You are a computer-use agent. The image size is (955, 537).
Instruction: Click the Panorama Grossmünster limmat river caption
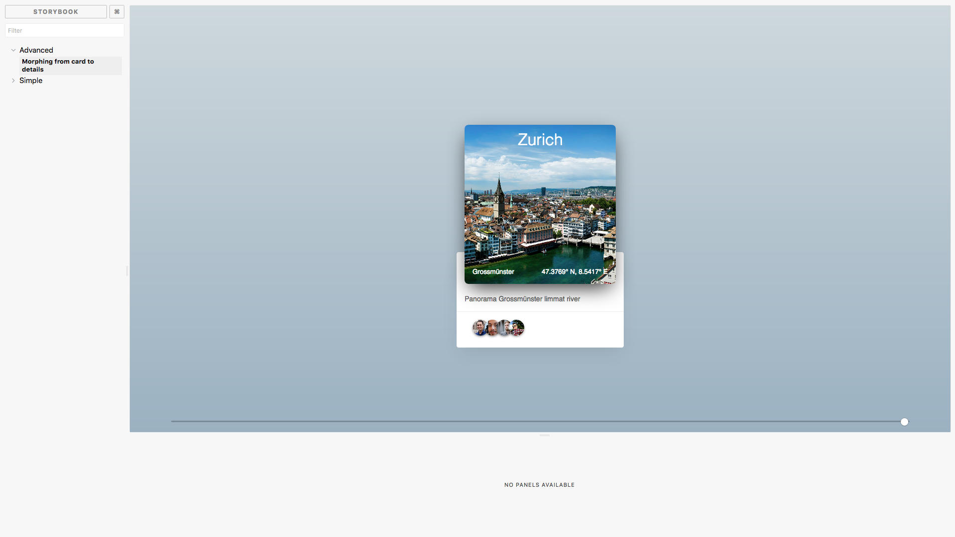click(x=522, y=299)
